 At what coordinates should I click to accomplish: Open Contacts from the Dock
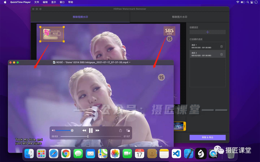point(152,153)
